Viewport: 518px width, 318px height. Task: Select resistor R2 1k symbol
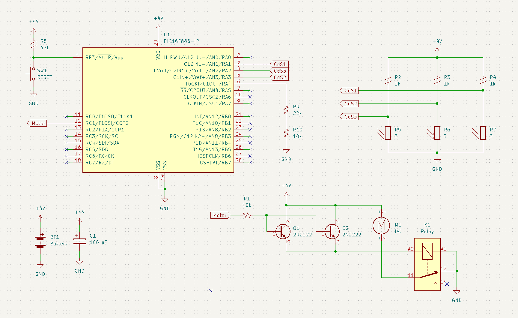(x=388, y=80)
